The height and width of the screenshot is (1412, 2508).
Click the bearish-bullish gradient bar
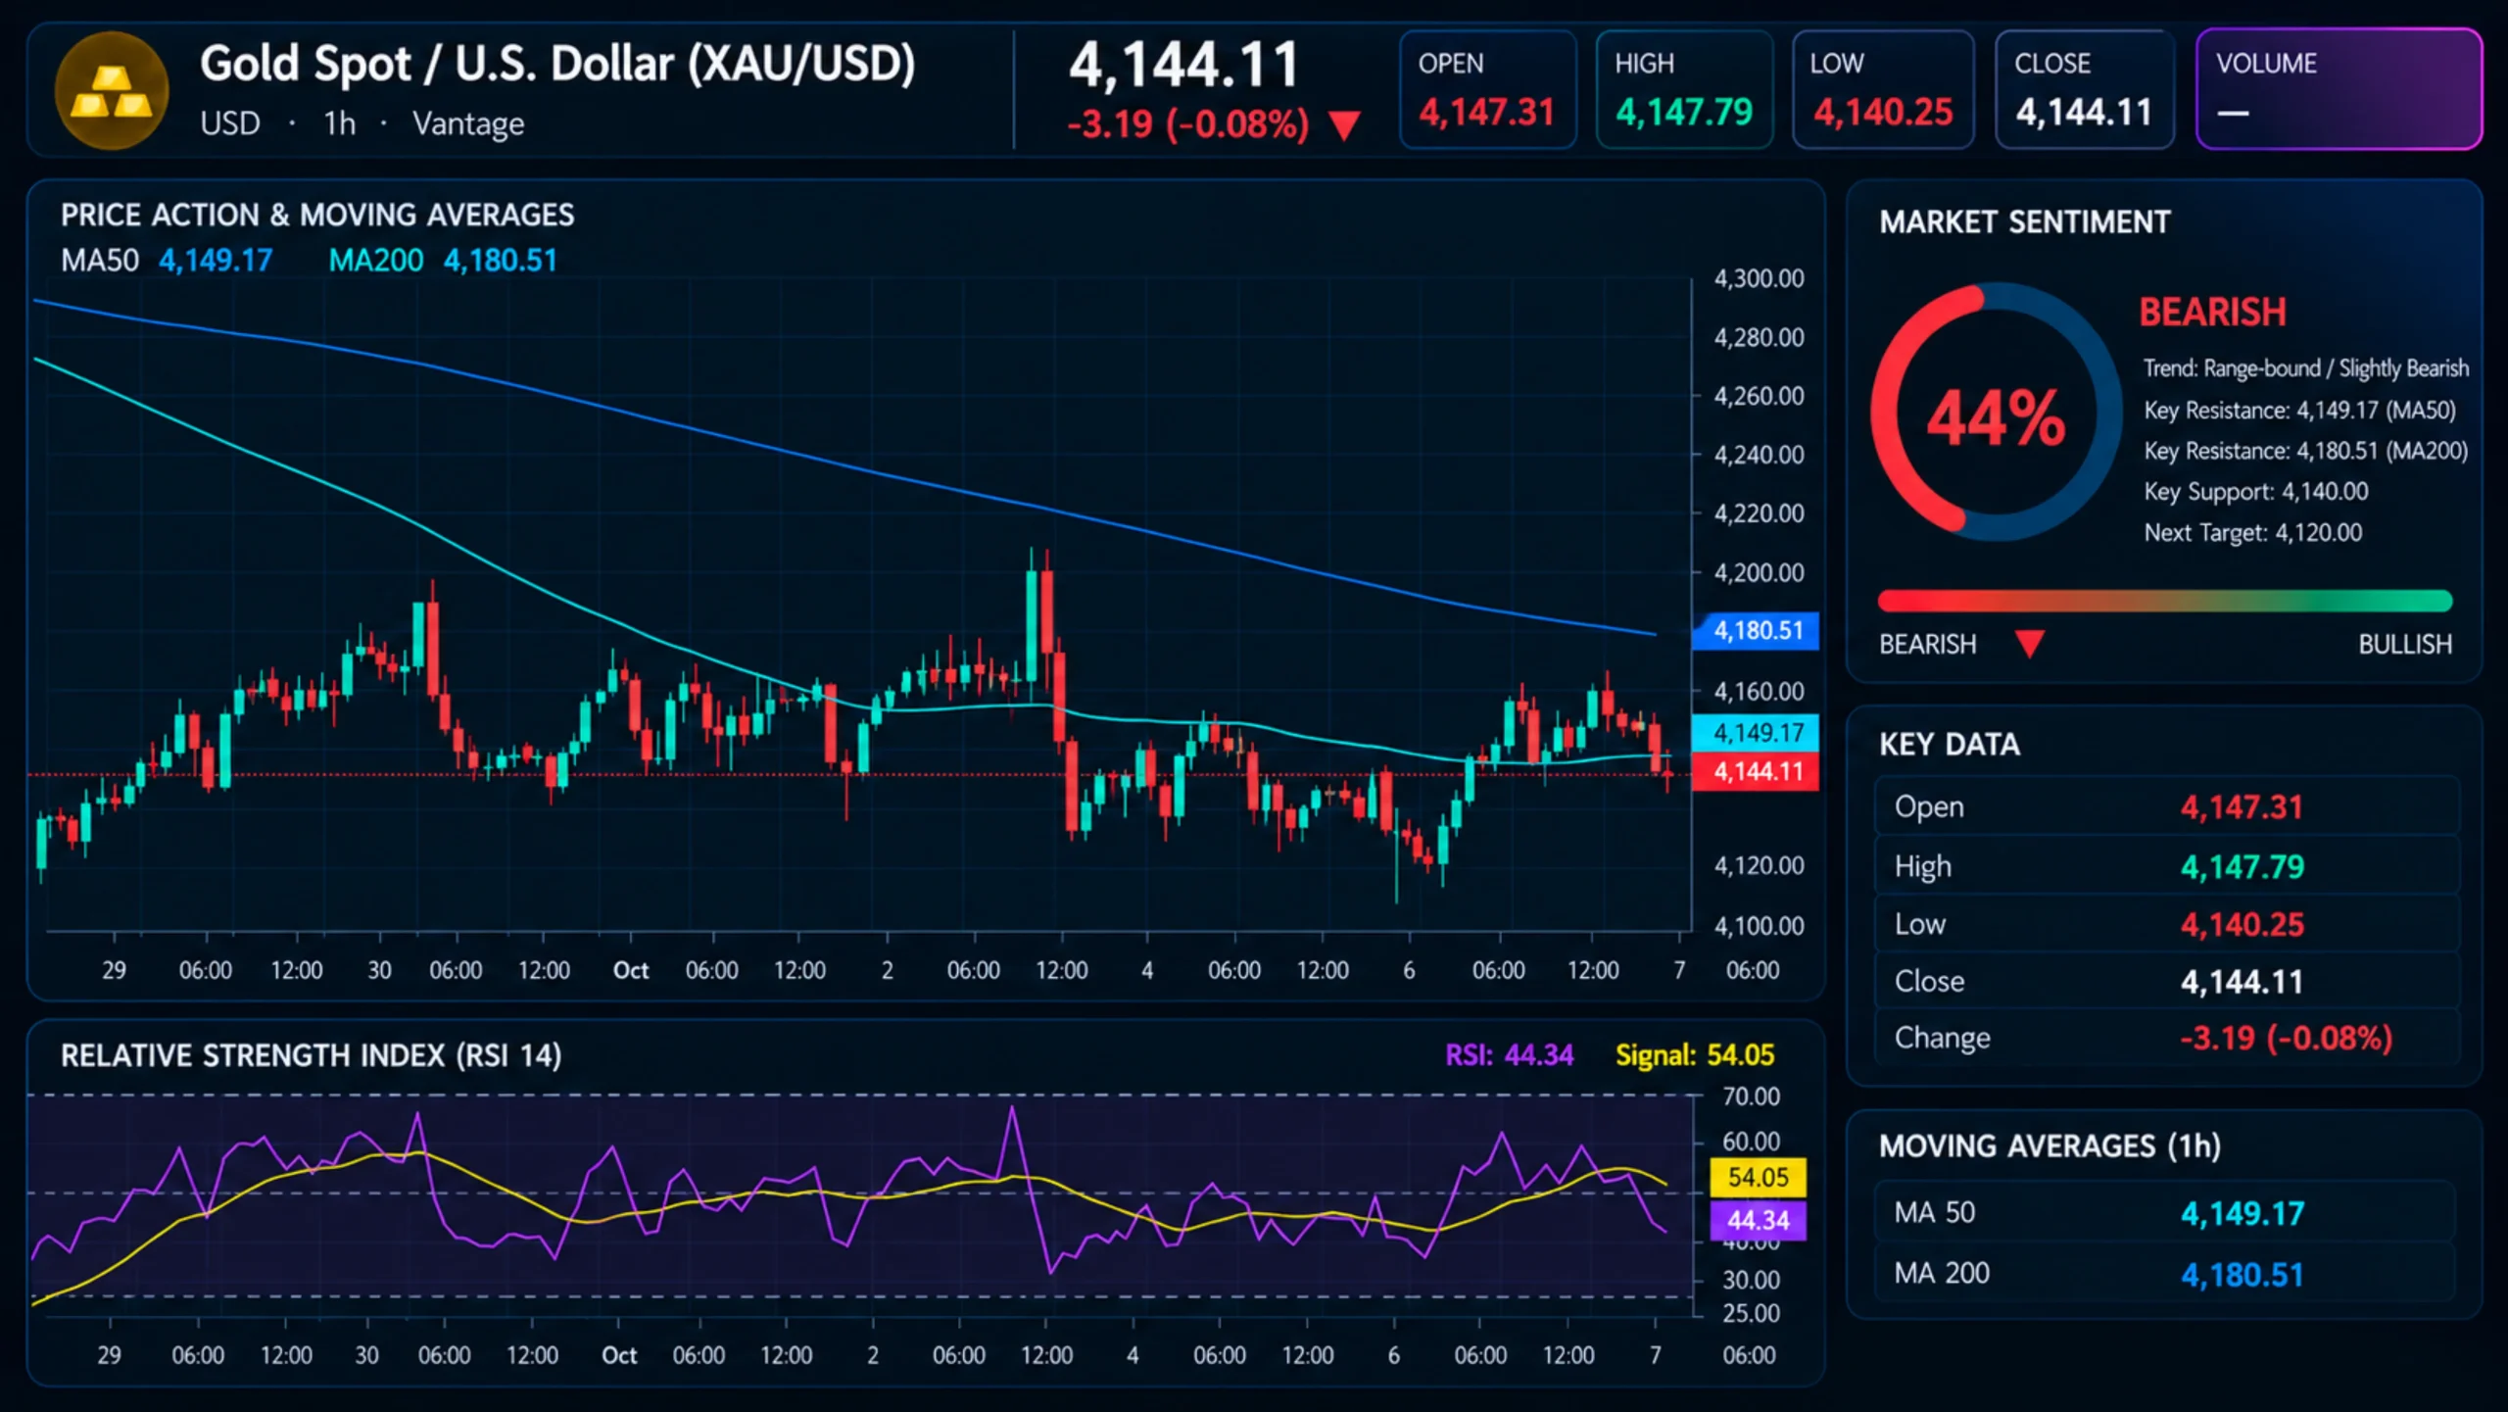[2165, 601]
